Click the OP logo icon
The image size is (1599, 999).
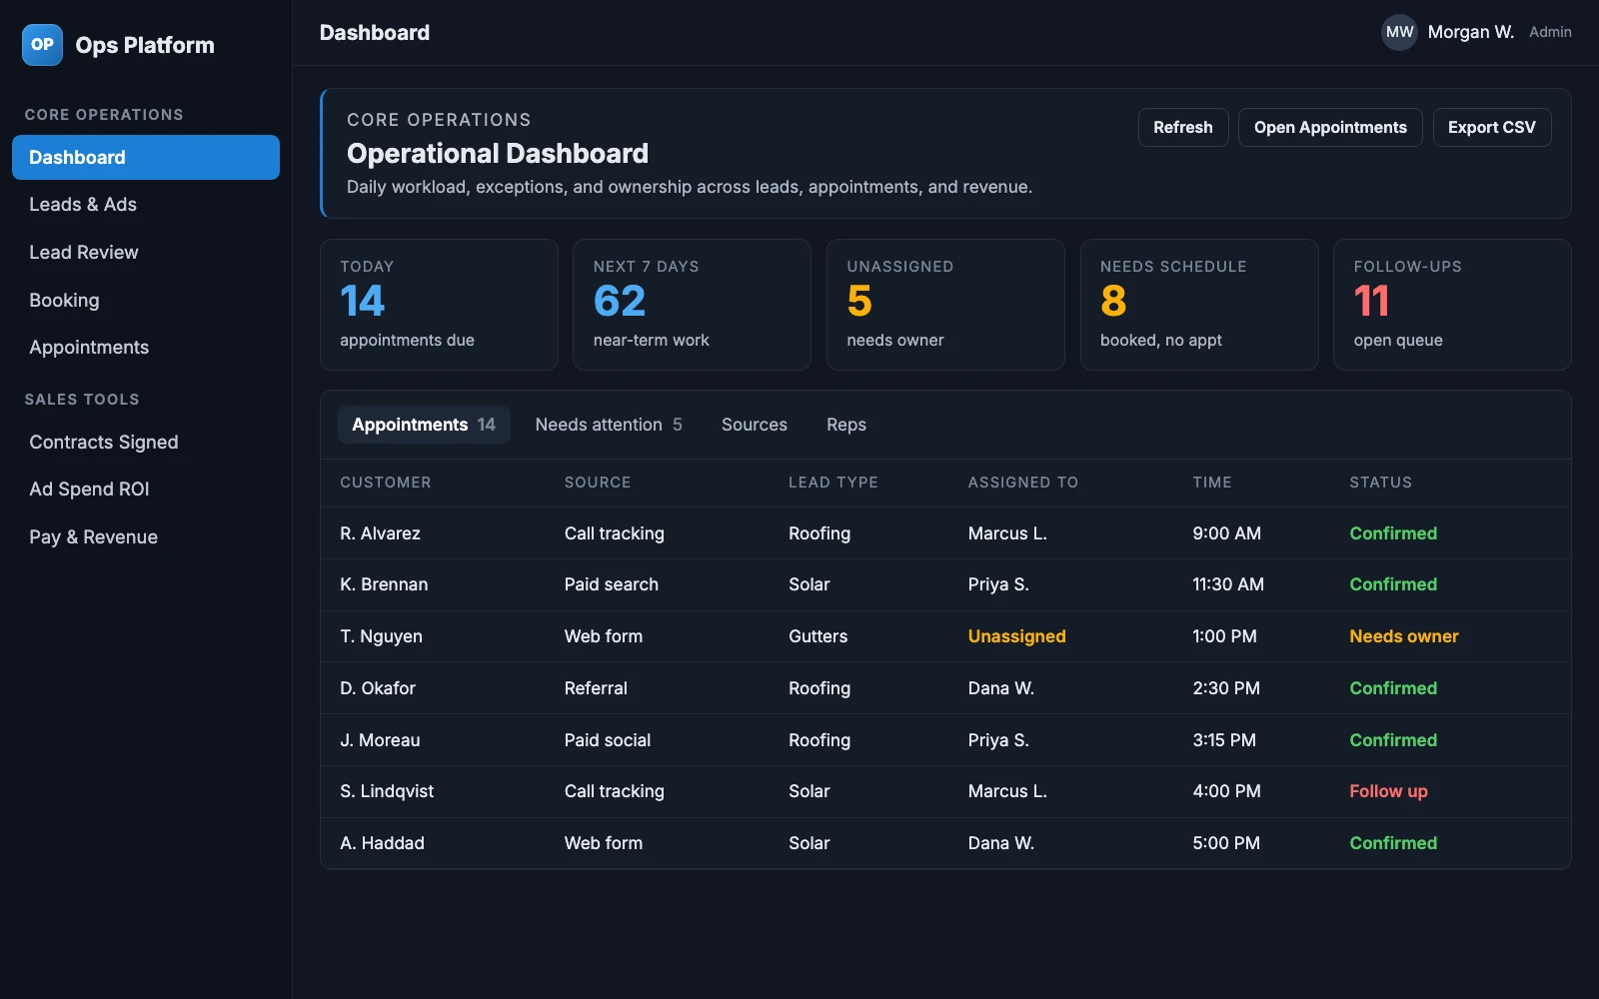click(42, 45)
